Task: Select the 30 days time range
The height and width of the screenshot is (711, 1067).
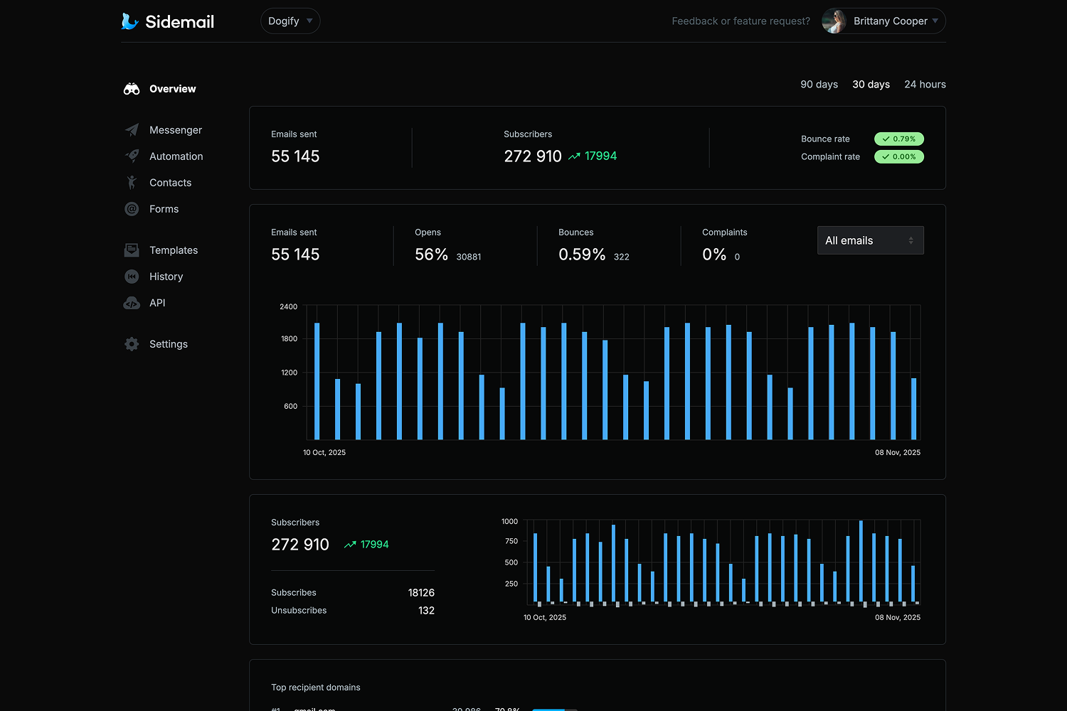Action: [871, 84]
